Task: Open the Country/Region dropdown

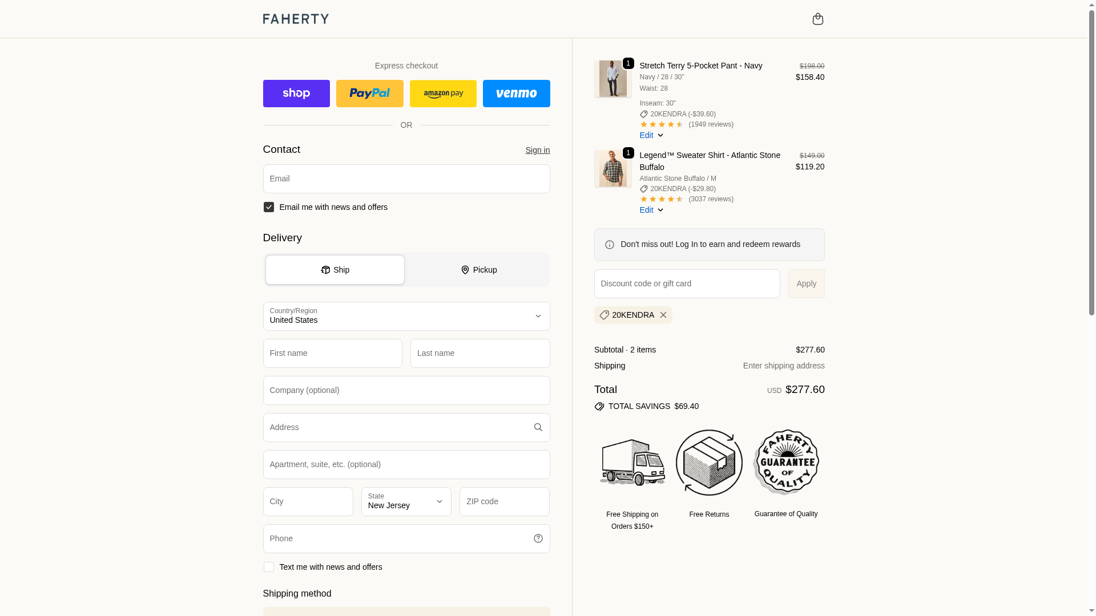Action: pyautogui.click(x=406, y=316)
